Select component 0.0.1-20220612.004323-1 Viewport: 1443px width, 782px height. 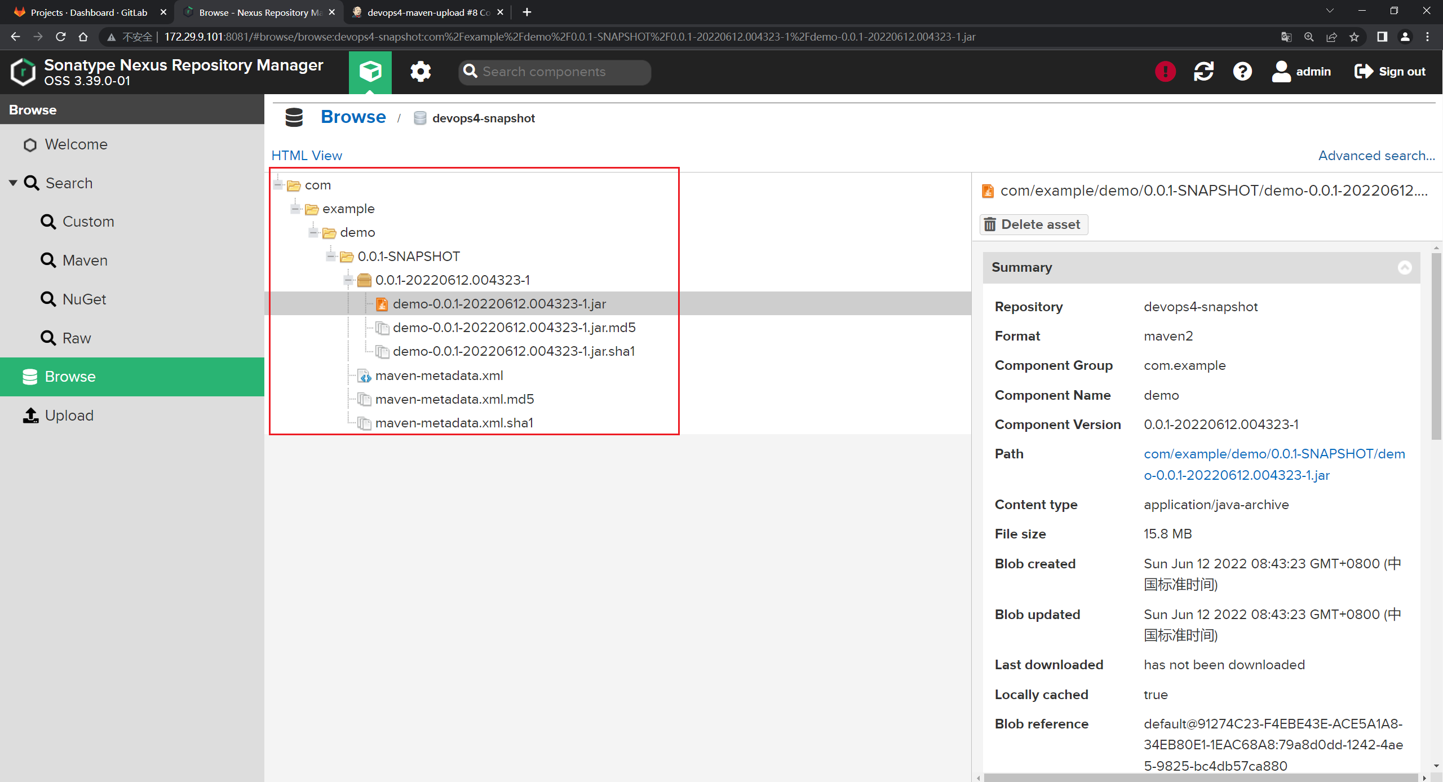point(452,280)
